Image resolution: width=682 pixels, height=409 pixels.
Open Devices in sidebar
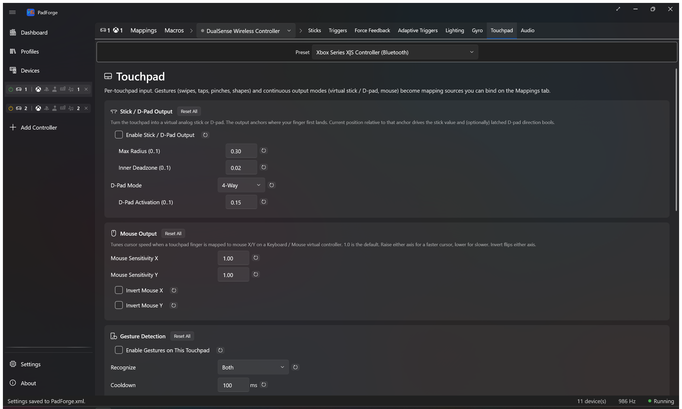click(x=48, y=70)
